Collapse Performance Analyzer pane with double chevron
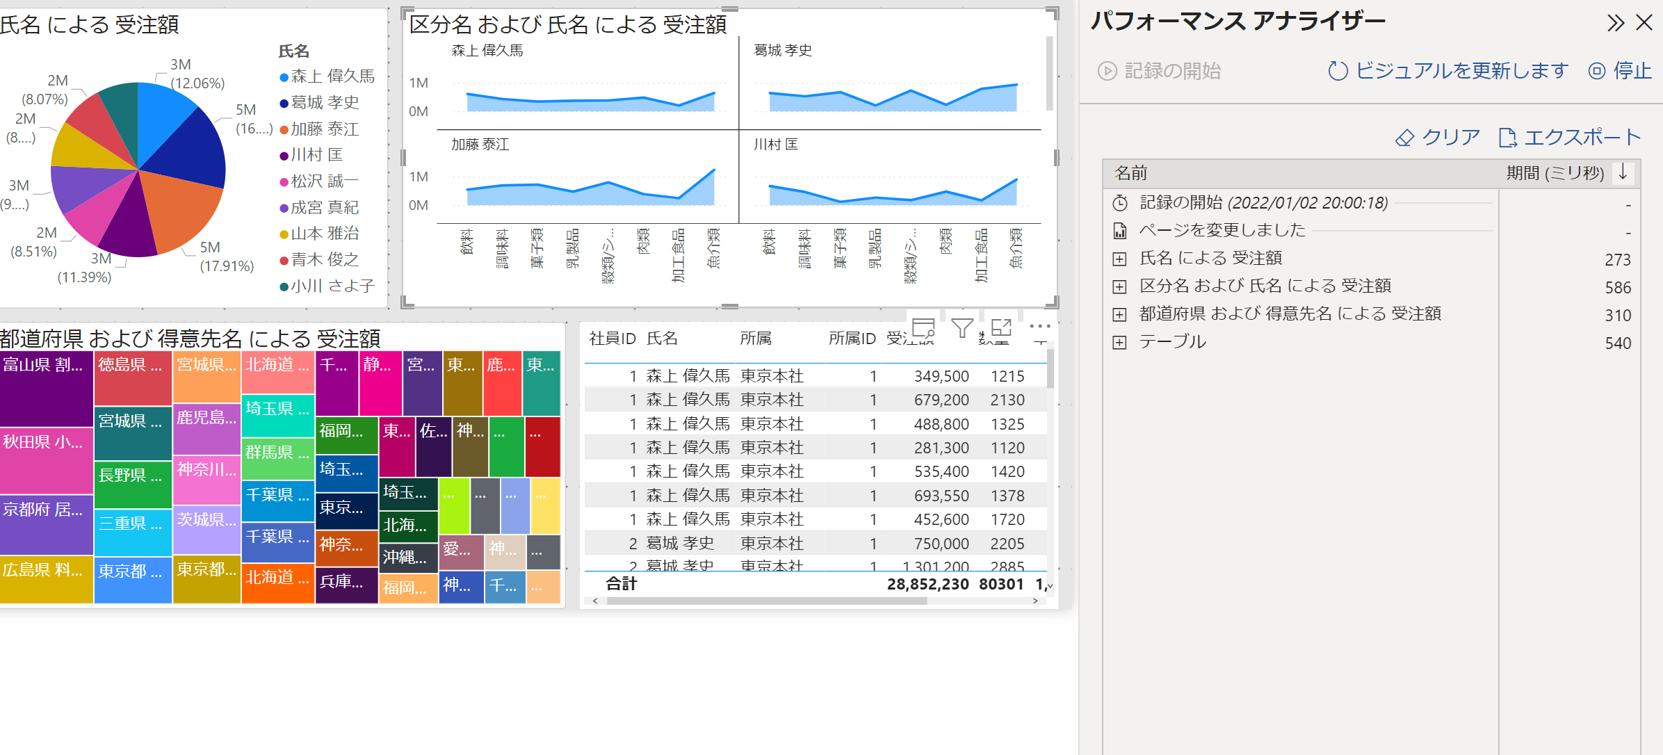The height and width of the screenshot is (755, 1663). point(1615,24)
